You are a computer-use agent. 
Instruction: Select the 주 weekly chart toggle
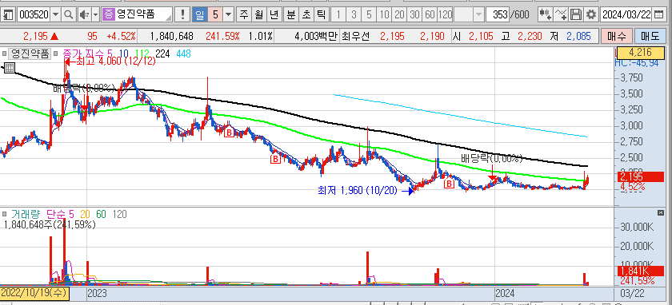244,15
